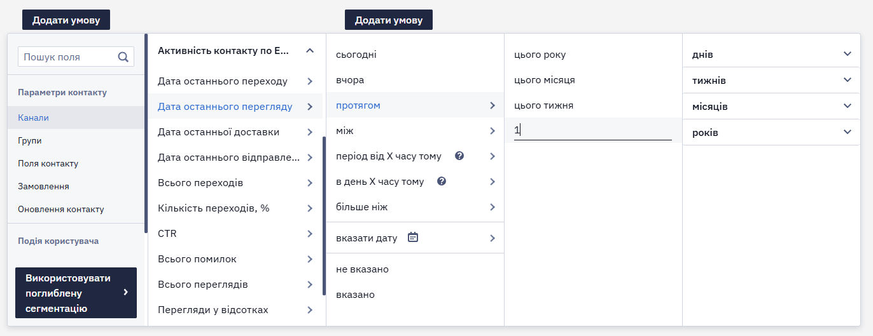Click the categories sidebar scrollbar
873x336 pixels.
(x=146, y=133)
